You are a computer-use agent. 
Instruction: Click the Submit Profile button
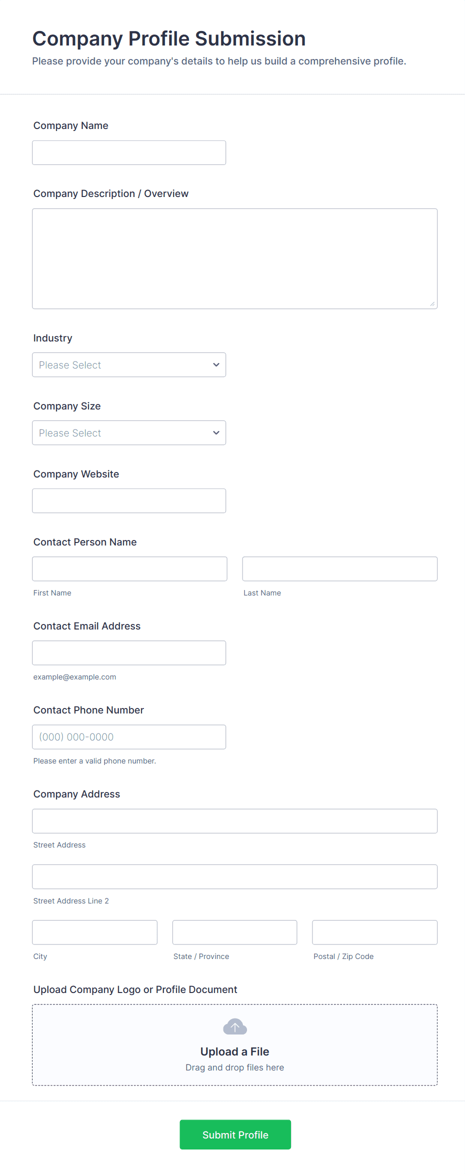coord(234,1134)
